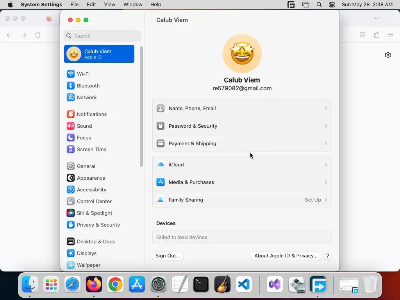Click browser reload button in background window

pyautogui.click(x=37, y=35)
